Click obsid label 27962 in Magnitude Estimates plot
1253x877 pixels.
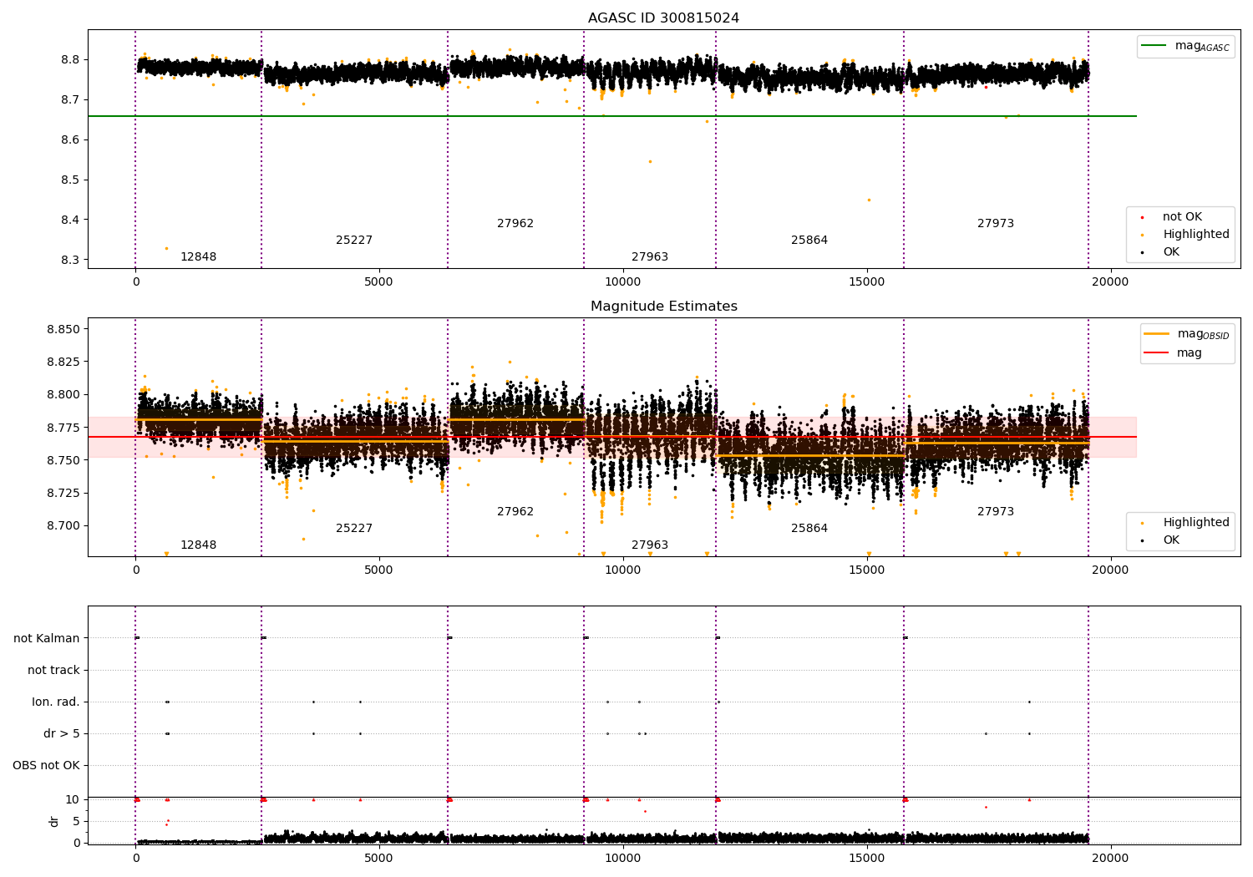coord(515,511)
